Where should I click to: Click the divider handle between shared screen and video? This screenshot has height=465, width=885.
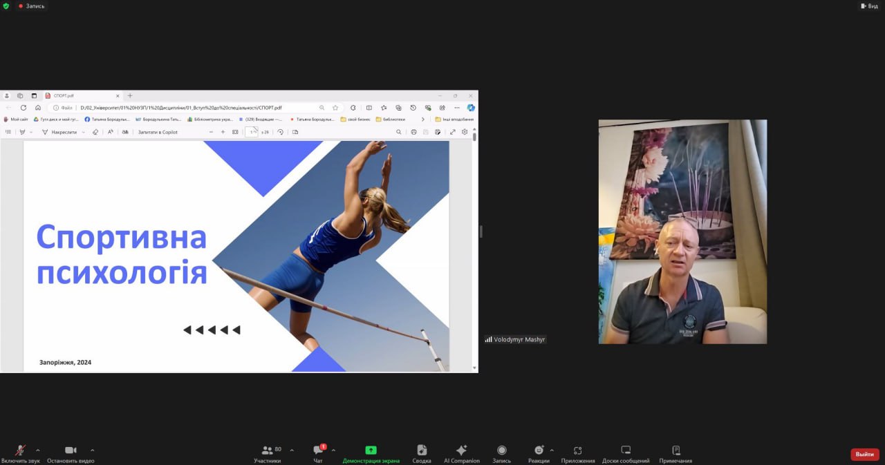tap(481, 231)
